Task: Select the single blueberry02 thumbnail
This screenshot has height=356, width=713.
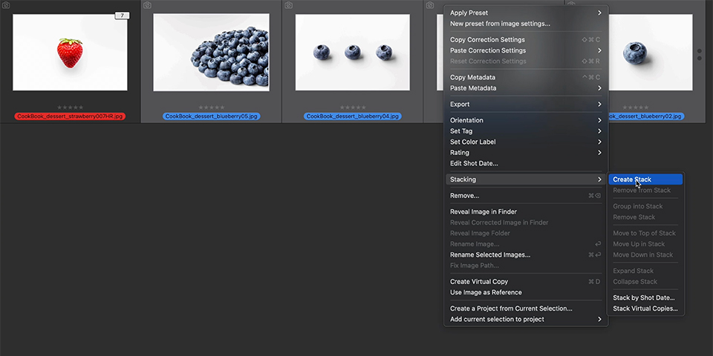Action: [651, 52]
